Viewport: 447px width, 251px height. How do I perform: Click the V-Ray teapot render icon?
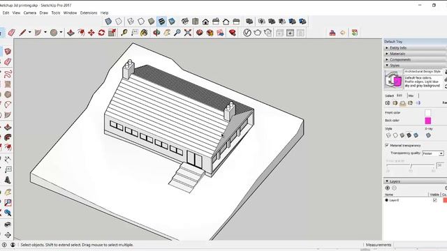pyautogui.click(x=258, y=33)
